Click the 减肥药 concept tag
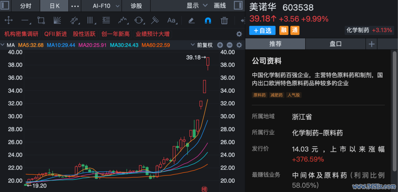398x192 pixels. pyautogui.click(x=276, y=95)
